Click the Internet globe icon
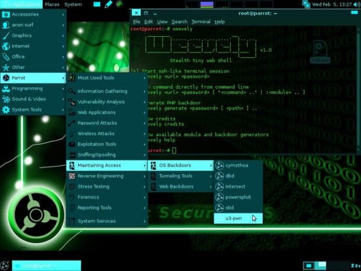 [x=6, y=46]
